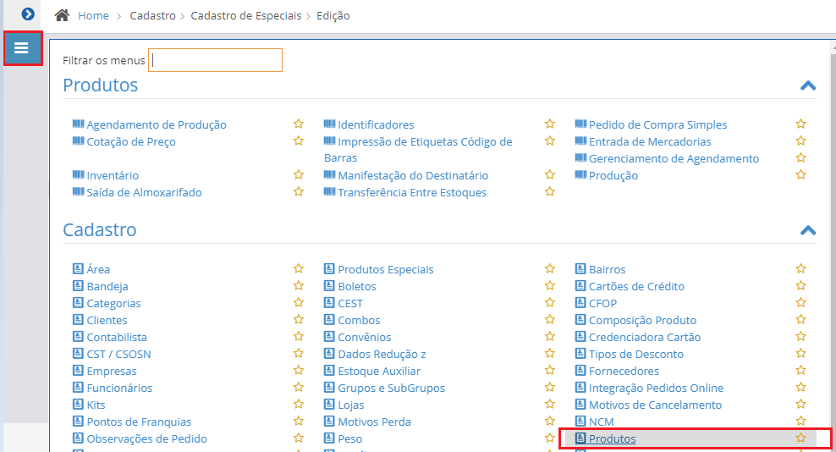Click form icon beside Contabilista
Screen dimensions: 836x452
[78, 336]
